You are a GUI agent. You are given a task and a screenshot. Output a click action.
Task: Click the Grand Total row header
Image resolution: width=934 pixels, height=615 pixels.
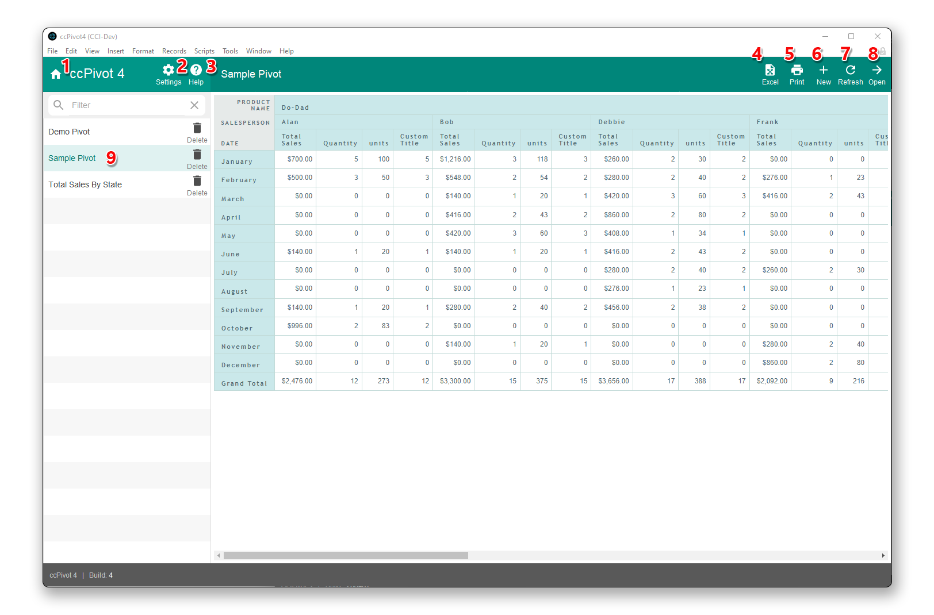244,382
